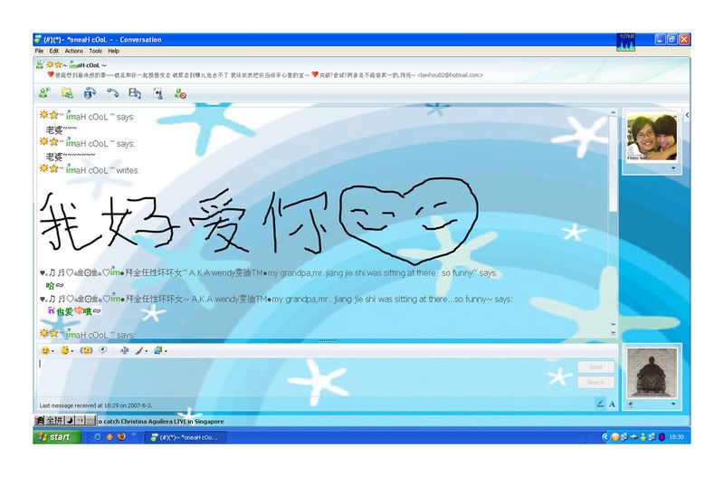This screenshot has height=477, width=724.
Task: Open the Actions menu
Action: (x=73, y=52)
